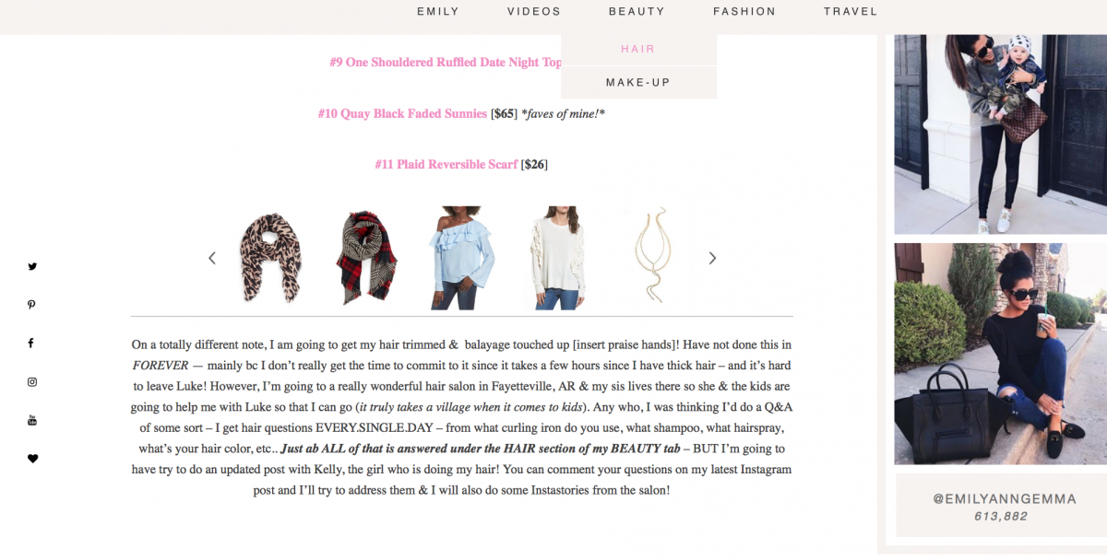Open the EMILY menu item

click(x=438, y=12)
